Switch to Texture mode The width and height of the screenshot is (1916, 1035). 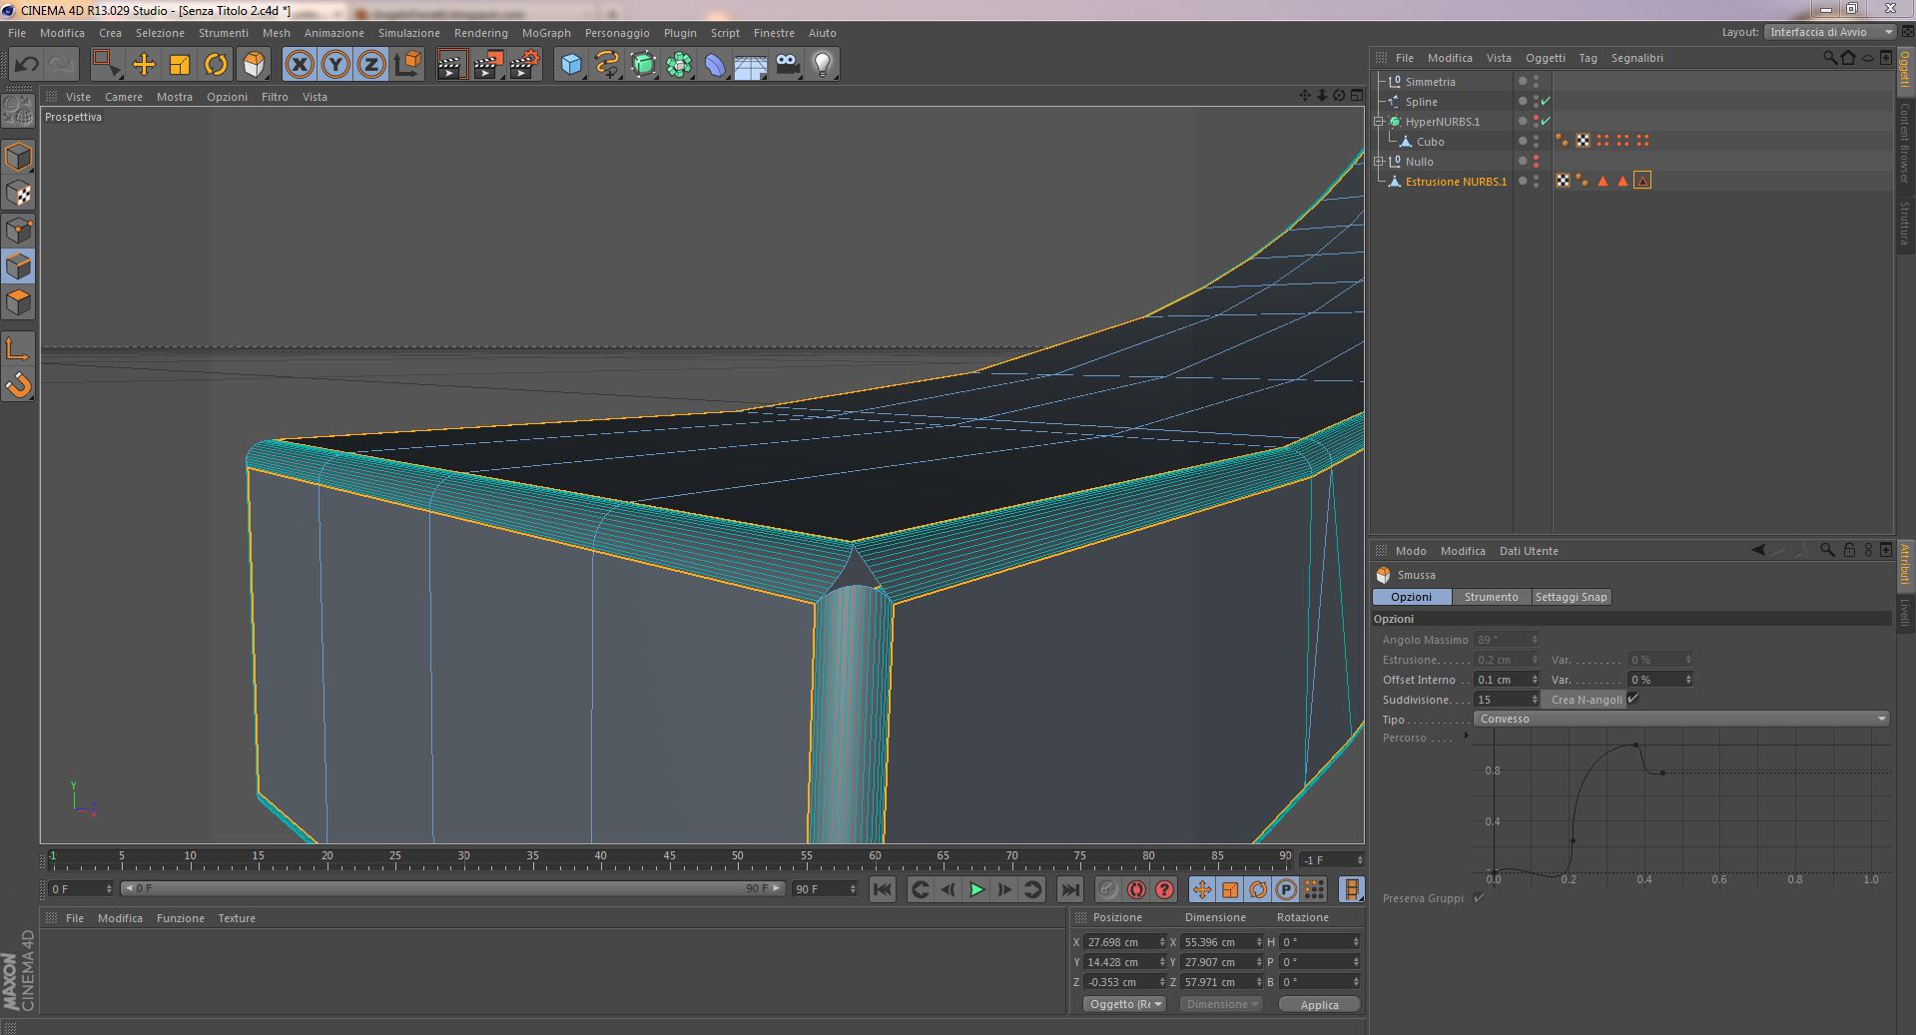[19, 194]
